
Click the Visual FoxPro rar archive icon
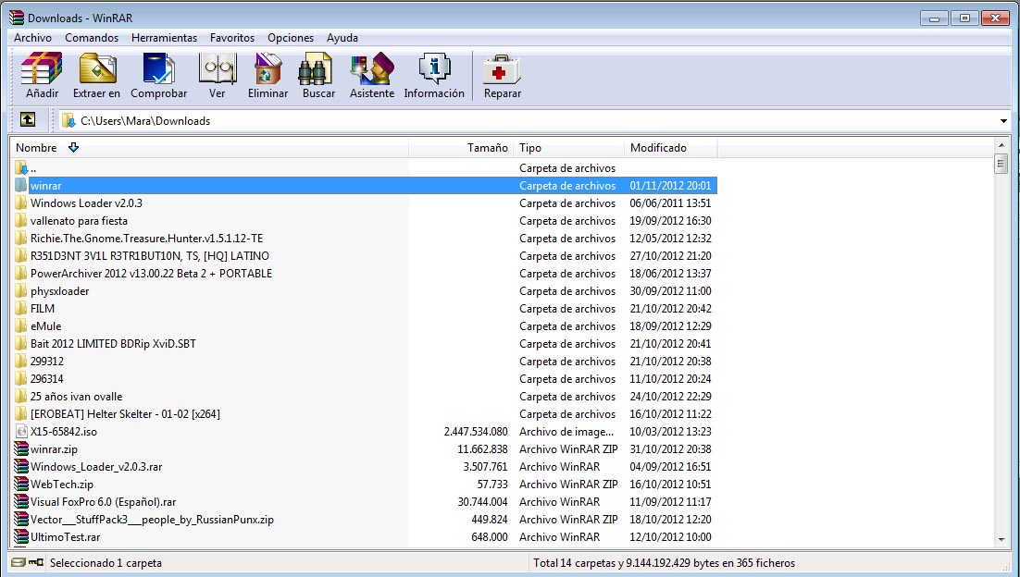click(x=21, y=501)
